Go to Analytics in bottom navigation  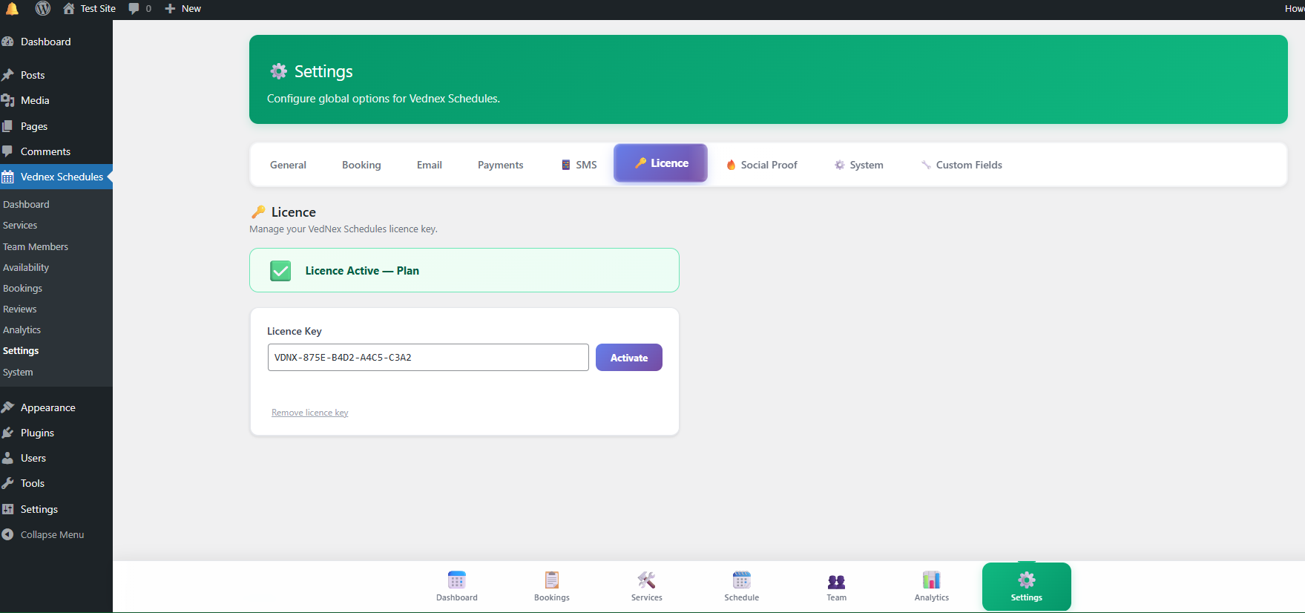pyautogui.click(x=932, y=586)
